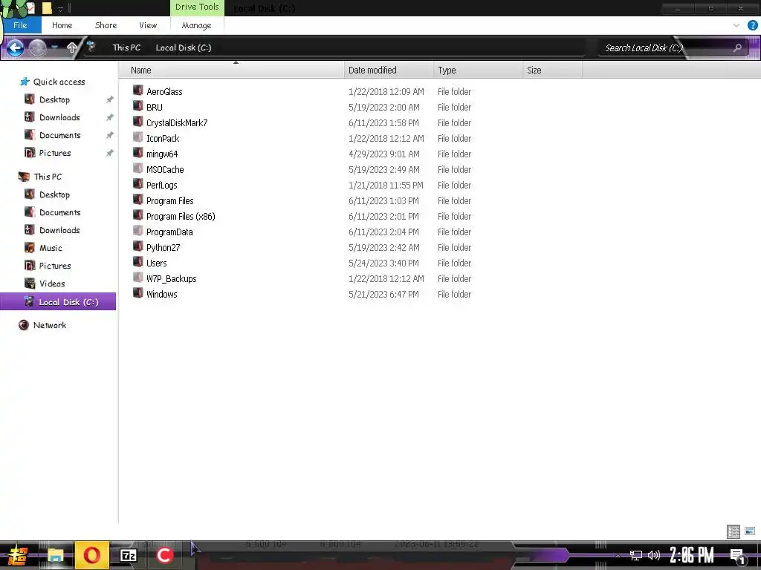The width and height of the screenshot is (761, 570).
Task: Select the Users folder icon
Action: pos(137,262)
